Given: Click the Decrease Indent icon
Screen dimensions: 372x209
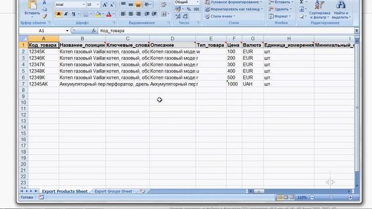Looking at the screenshot, I should pos(147,14).
